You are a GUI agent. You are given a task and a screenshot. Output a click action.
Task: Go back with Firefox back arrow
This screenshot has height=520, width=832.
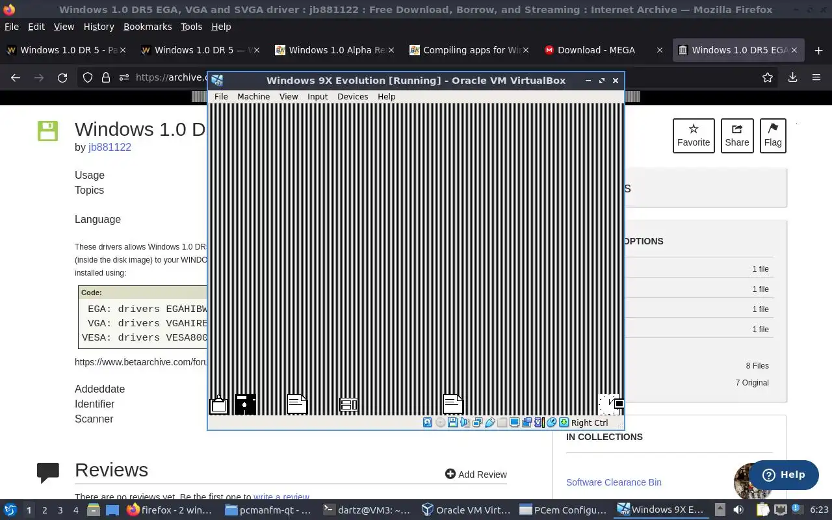[x=16, y=77]
